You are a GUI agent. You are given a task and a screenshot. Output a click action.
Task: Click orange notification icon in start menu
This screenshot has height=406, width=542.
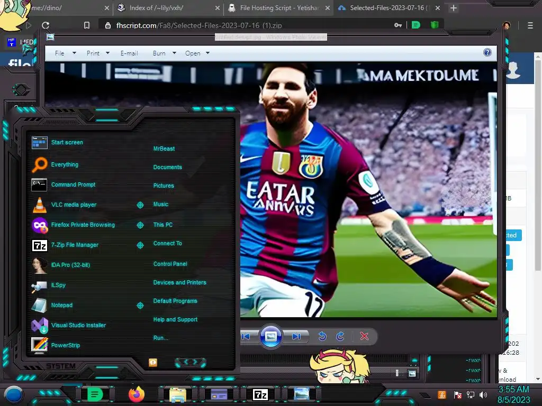(153, 363)
